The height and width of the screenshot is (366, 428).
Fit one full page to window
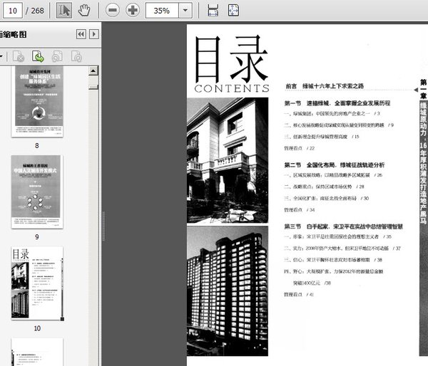pyautogui.click(x=233, y=10)
